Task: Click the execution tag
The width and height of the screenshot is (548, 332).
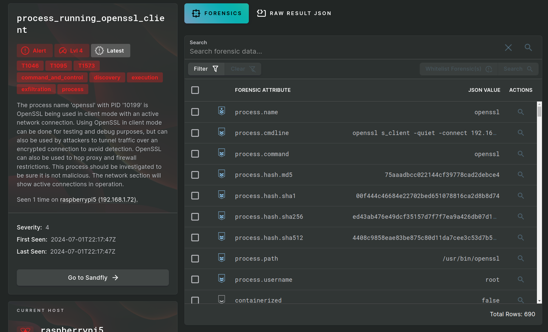Action: coord(145,77)
